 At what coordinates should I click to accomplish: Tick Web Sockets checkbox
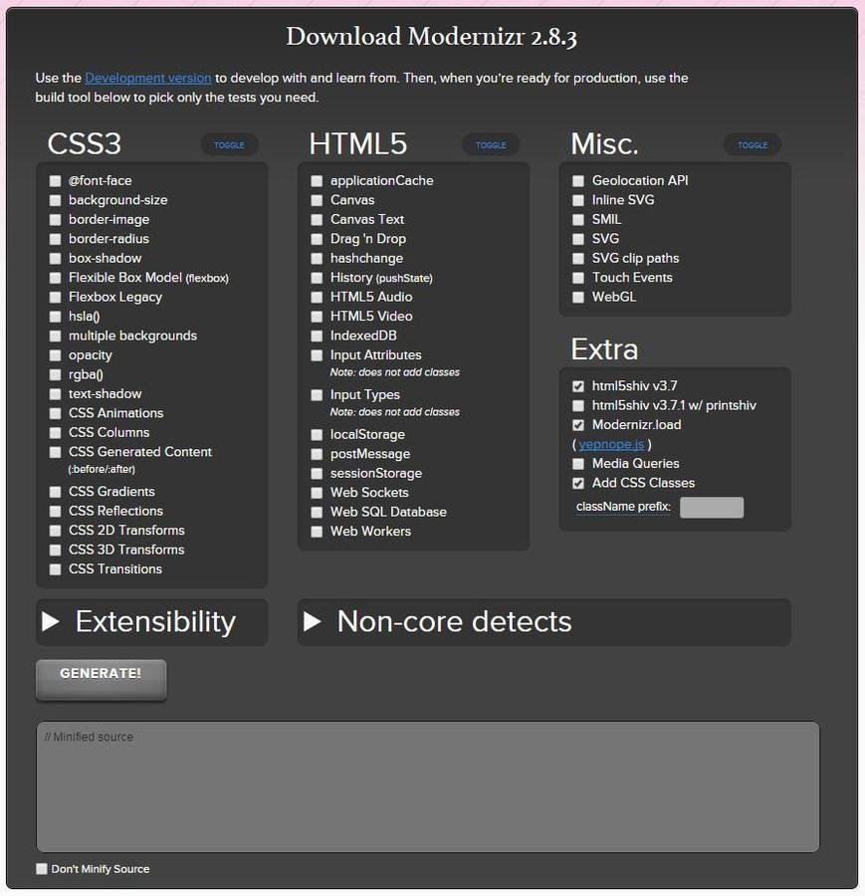pos(317,493)
